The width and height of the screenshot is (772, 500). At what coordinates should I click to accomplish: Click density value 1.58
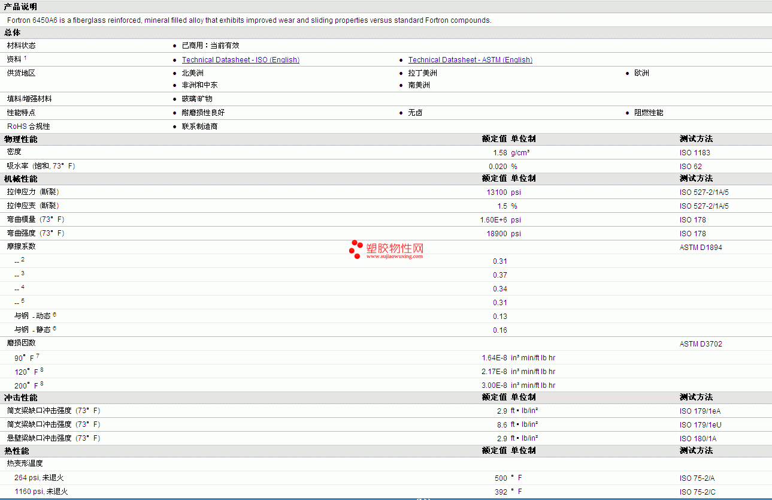[500, 153]
